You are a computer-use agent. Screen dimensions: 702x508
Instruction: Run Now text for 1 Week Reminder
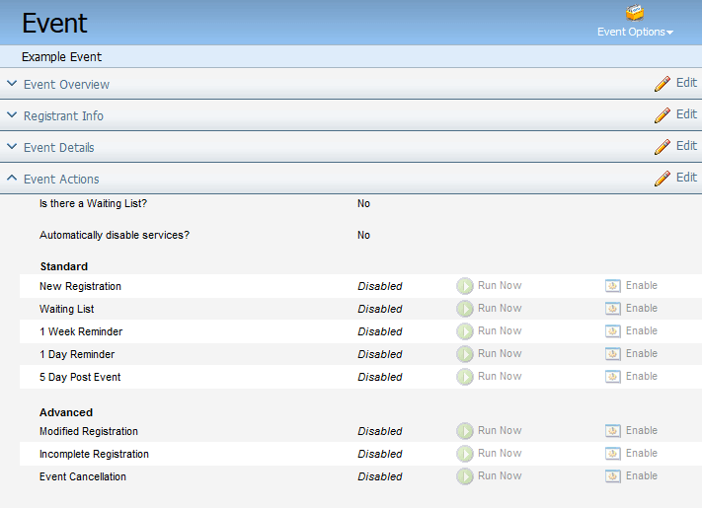tap(500, 330)
